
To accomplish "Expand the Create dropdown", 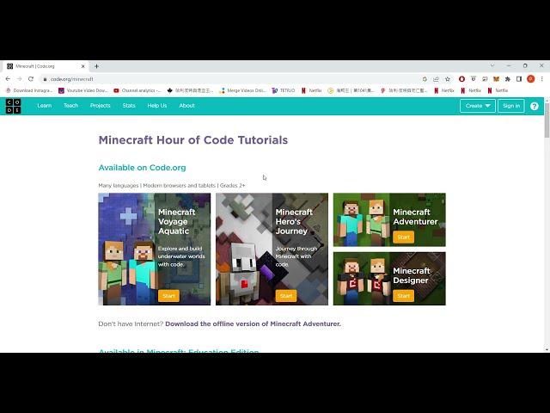I will [478, 106].
